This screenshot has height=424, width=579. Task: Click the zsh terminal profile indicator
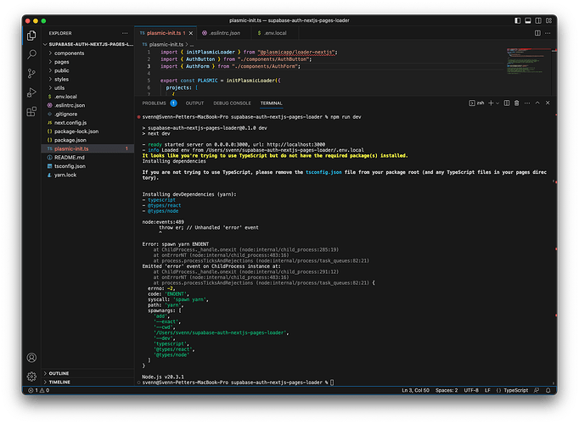click(x=476, y=103)
